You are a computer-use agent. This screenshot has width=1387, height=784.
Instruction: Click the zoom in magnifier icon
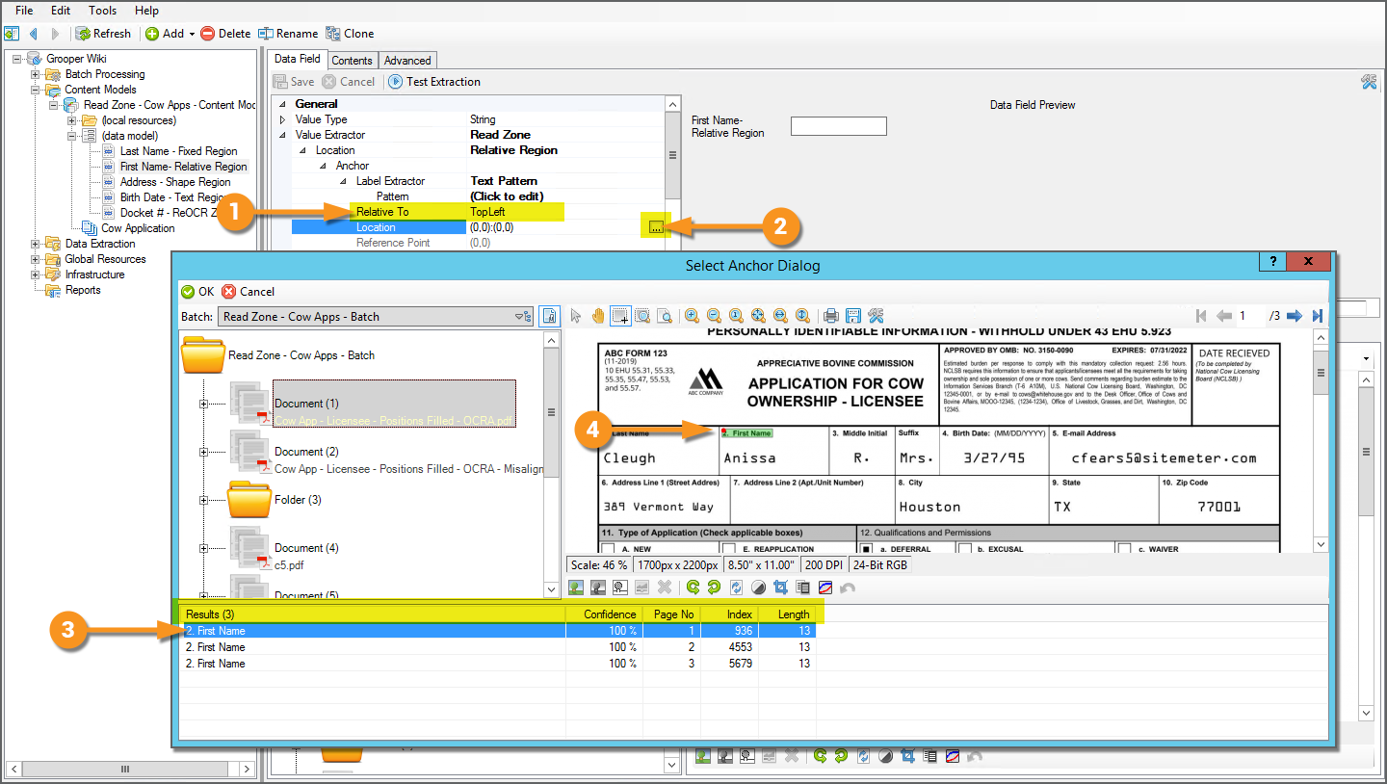coord(693,316)
